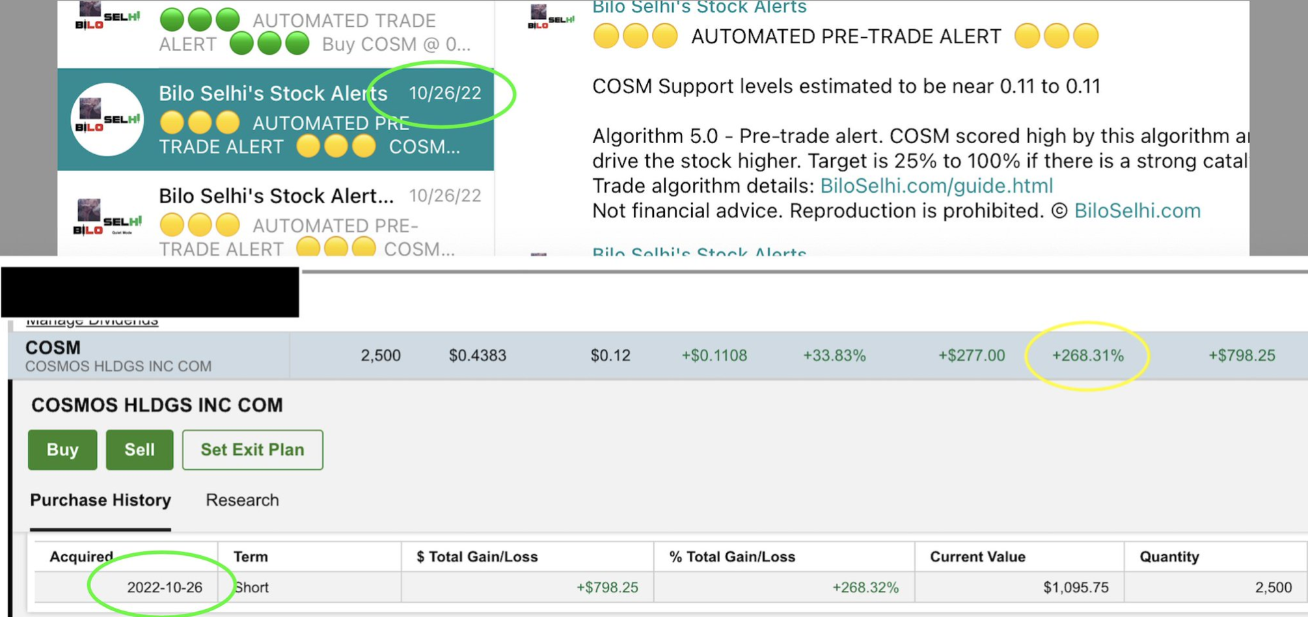The height and width of the screenshot is (617, 1308).
Task: Click the Manage Dividends link
Action: click(92, 322)
